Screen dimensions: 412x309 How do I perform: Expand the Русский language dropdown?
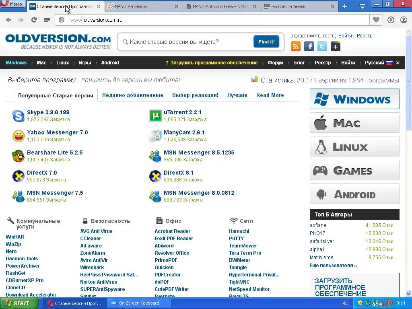(x=398, y=63)
